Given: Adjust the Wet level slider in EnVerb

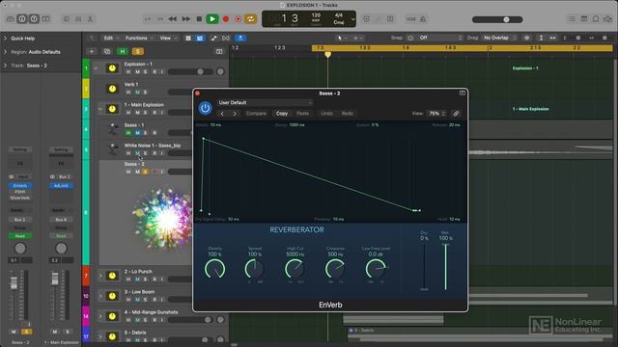Looking at the screenshot, I should (x=446, y=267).
